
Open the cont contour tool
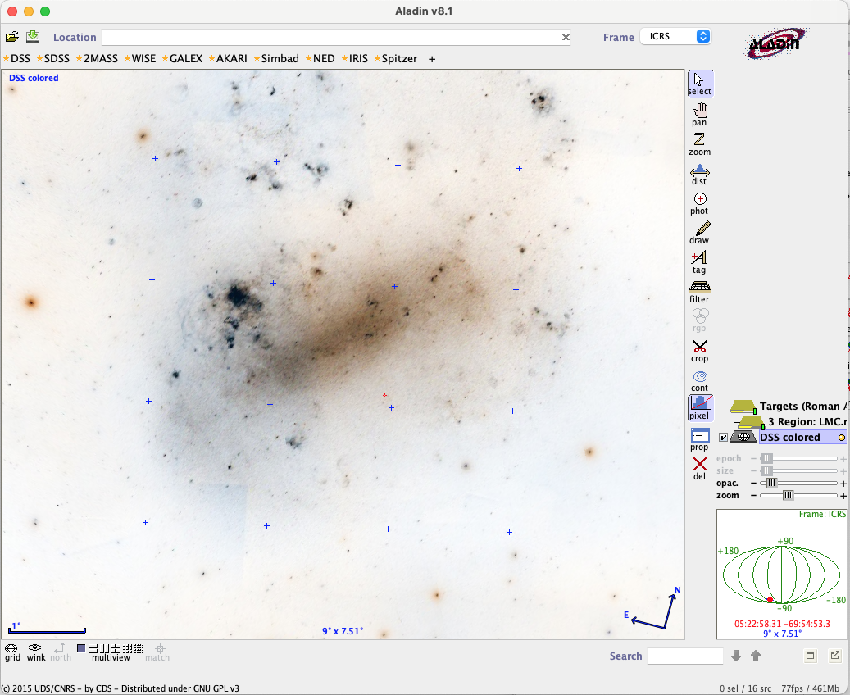tap(699, 379)
